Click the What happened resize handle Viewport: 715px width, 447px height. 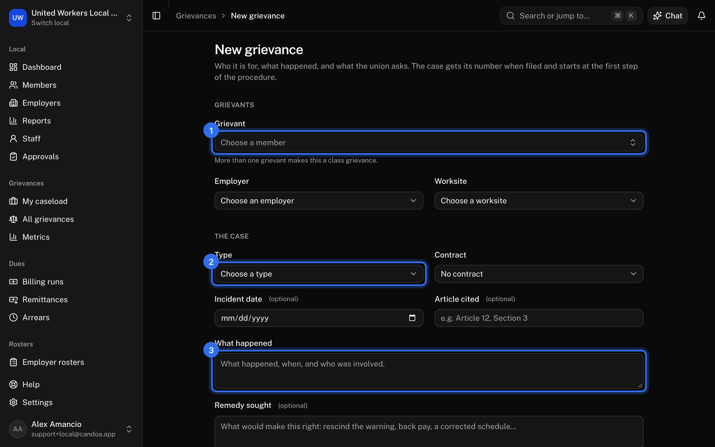point(640,386)
